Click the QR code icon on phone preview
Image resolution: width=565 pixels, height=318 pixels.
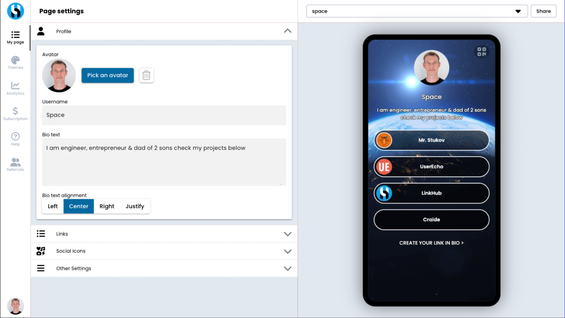[x=481, y=51]
